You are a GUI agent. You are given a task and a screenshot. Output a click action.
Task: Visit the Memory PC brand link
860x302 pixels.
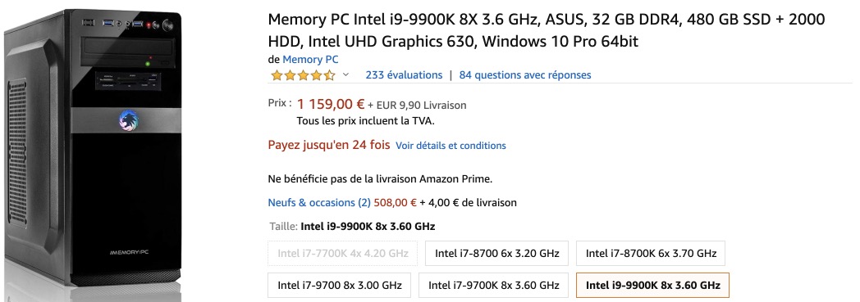coord(310,59)
